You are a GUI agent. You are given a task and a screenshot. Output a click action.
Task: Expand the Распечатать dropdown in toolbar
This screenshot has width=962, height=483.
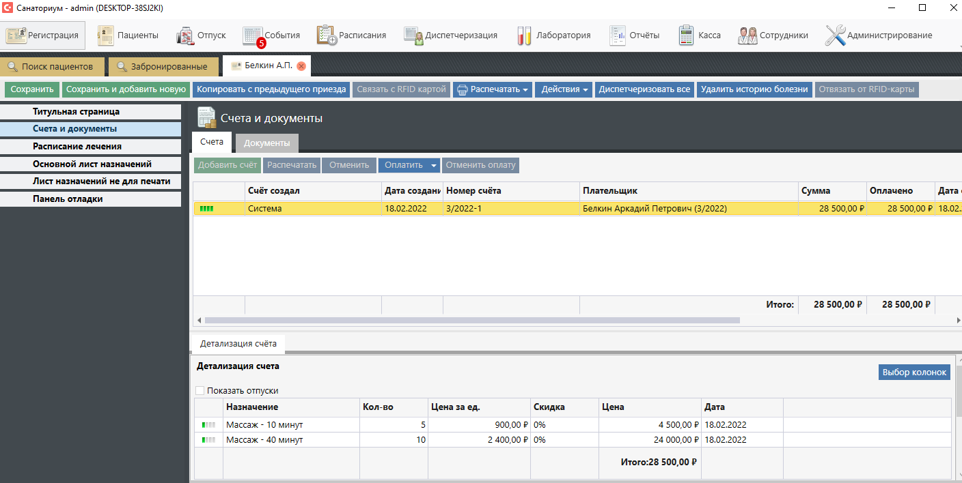[x=492, y=89]
